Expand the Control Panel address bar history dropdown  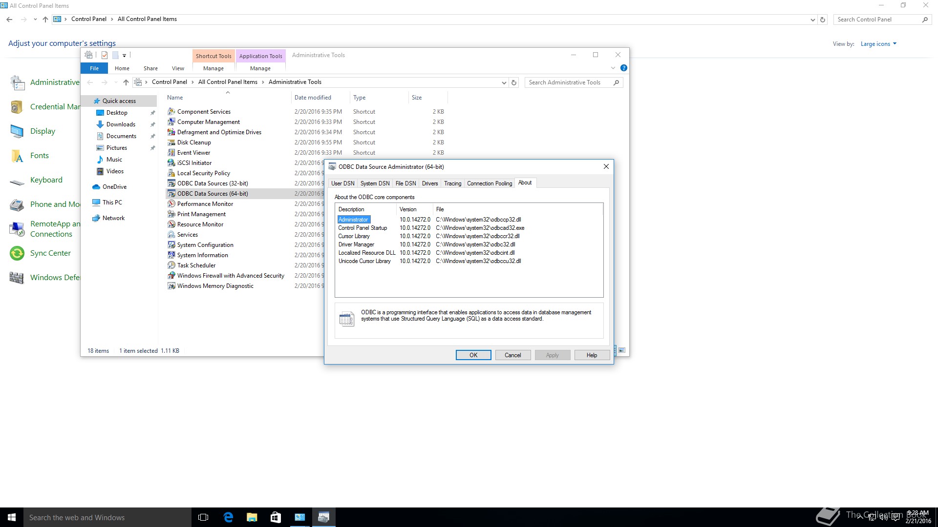[x=812, y=20]
